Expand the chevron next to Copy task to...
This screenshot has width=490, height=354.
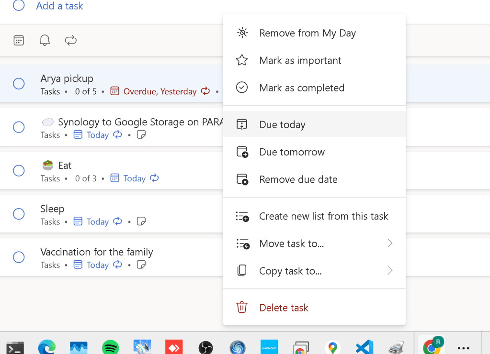pos(390,271)
